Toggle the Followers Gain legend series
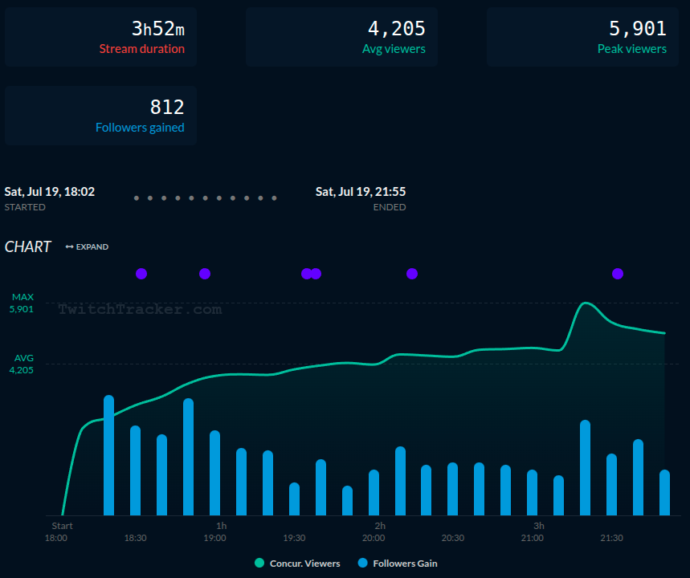690x578 pixels. pos(398,563)
